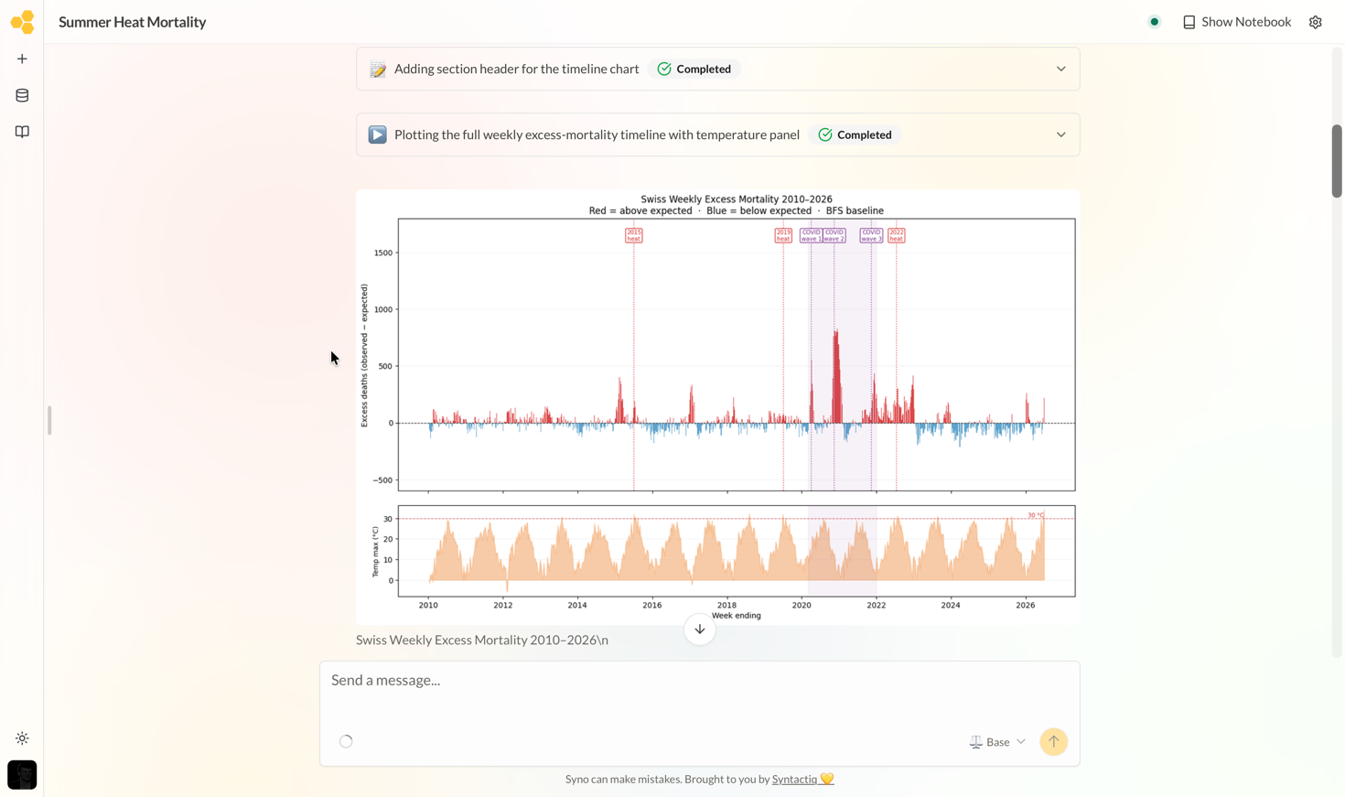Jump to bottom with down-arrow button
Screen dimensions: 1345x797
tap(700, 630)
